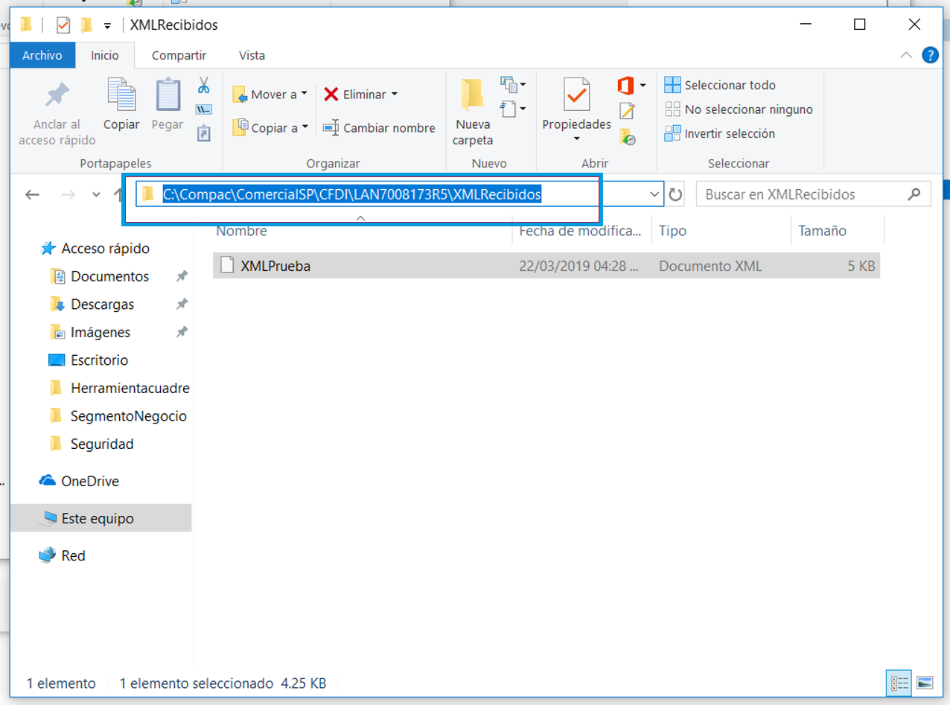The height and width of the screenshot is (705, 950).
Task: Click the Buscar en XMLRecibidos search box
Action: (804, 195)
